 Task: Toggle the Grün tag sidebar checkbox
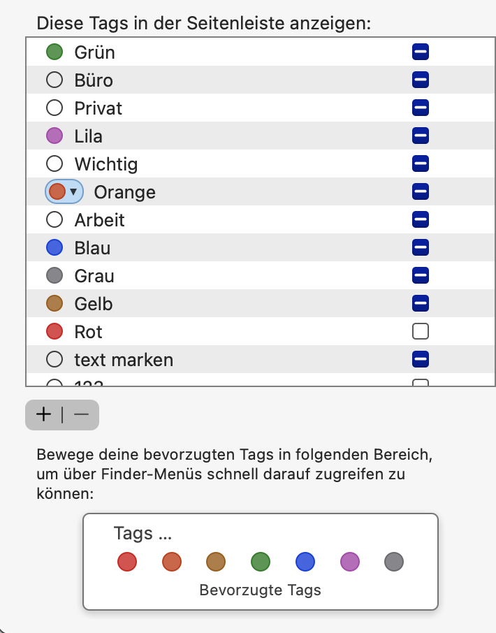421,52
